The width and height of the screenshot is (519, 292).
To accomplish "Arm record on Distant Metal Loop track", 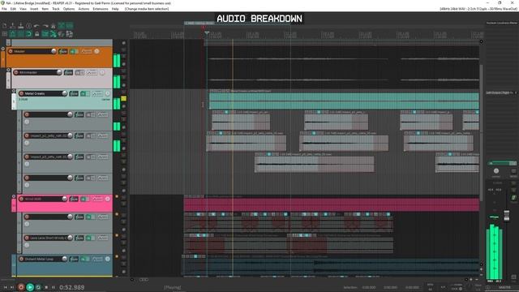I will pos(22,259).
